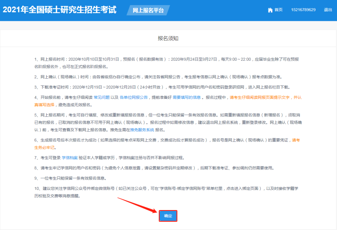Click the 报名须知 page heading
This screenshot has height=230, width=337.
click(x=168, y=38)
